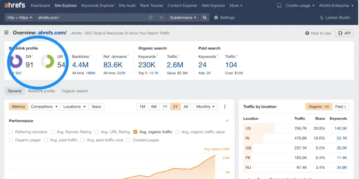Open the Subdomains mode dropdown
359x179 pixels.
(x=183, y=17)
